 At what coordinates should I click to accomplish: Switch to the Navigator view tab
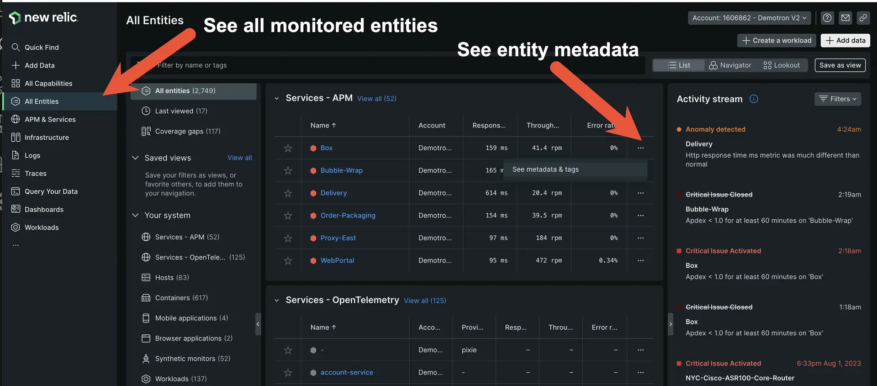tap(730, 65)
